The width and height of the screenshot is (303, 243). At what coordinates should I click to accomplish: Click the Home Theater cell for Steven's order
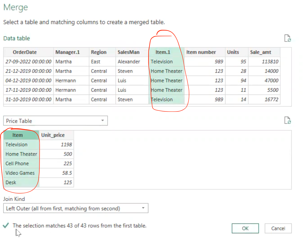click(166, 71)
